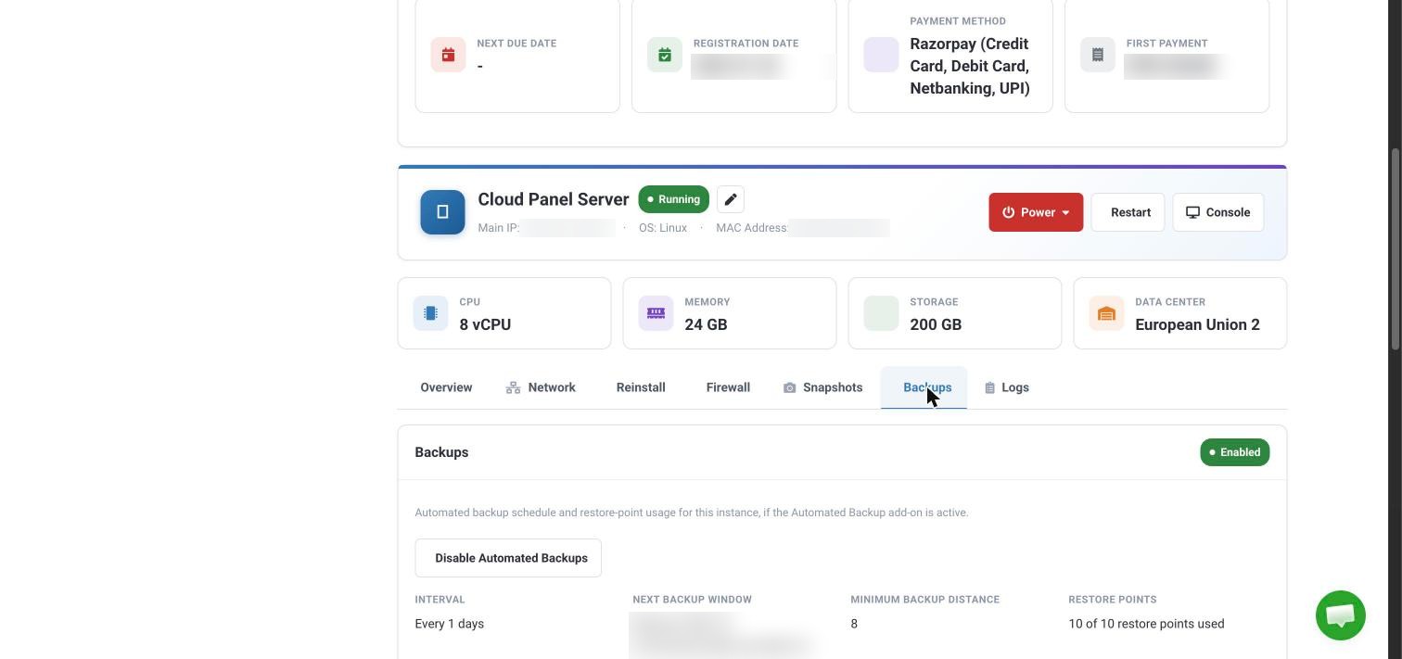Click the MAC Address label
Screen dimensions: 1402x659
click(751, 228)
